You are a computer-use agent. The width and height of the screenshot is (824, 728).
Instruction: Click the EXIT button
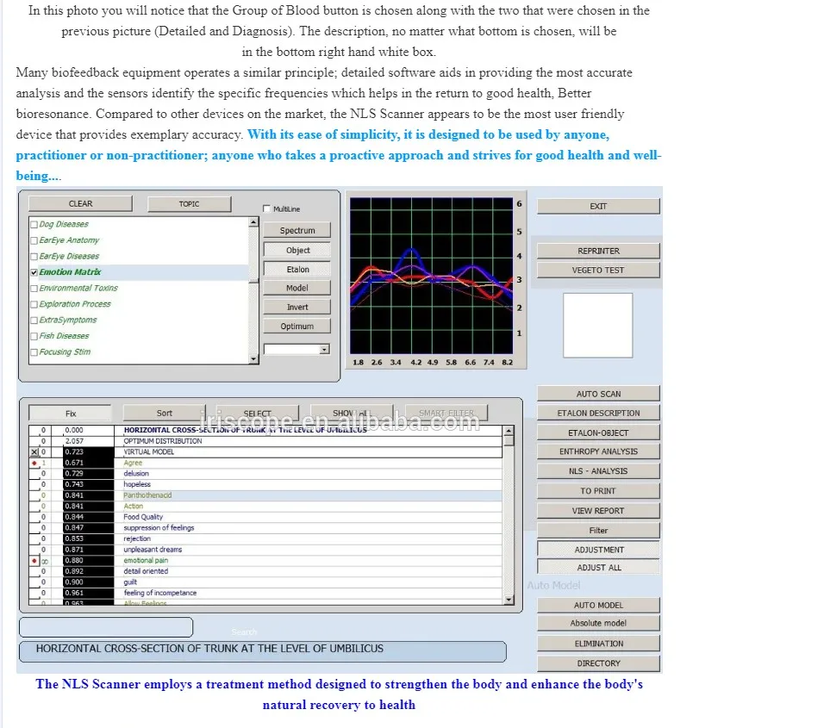tap(598, 207)
